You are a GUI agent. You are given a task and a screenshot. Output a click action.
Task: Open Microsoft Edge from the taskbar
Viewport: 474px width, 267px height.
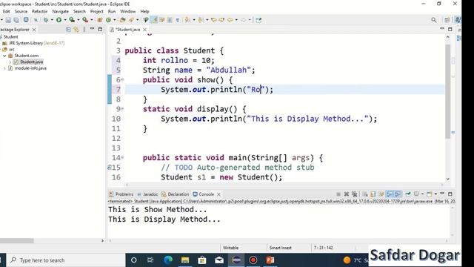[x=168, y=260]
